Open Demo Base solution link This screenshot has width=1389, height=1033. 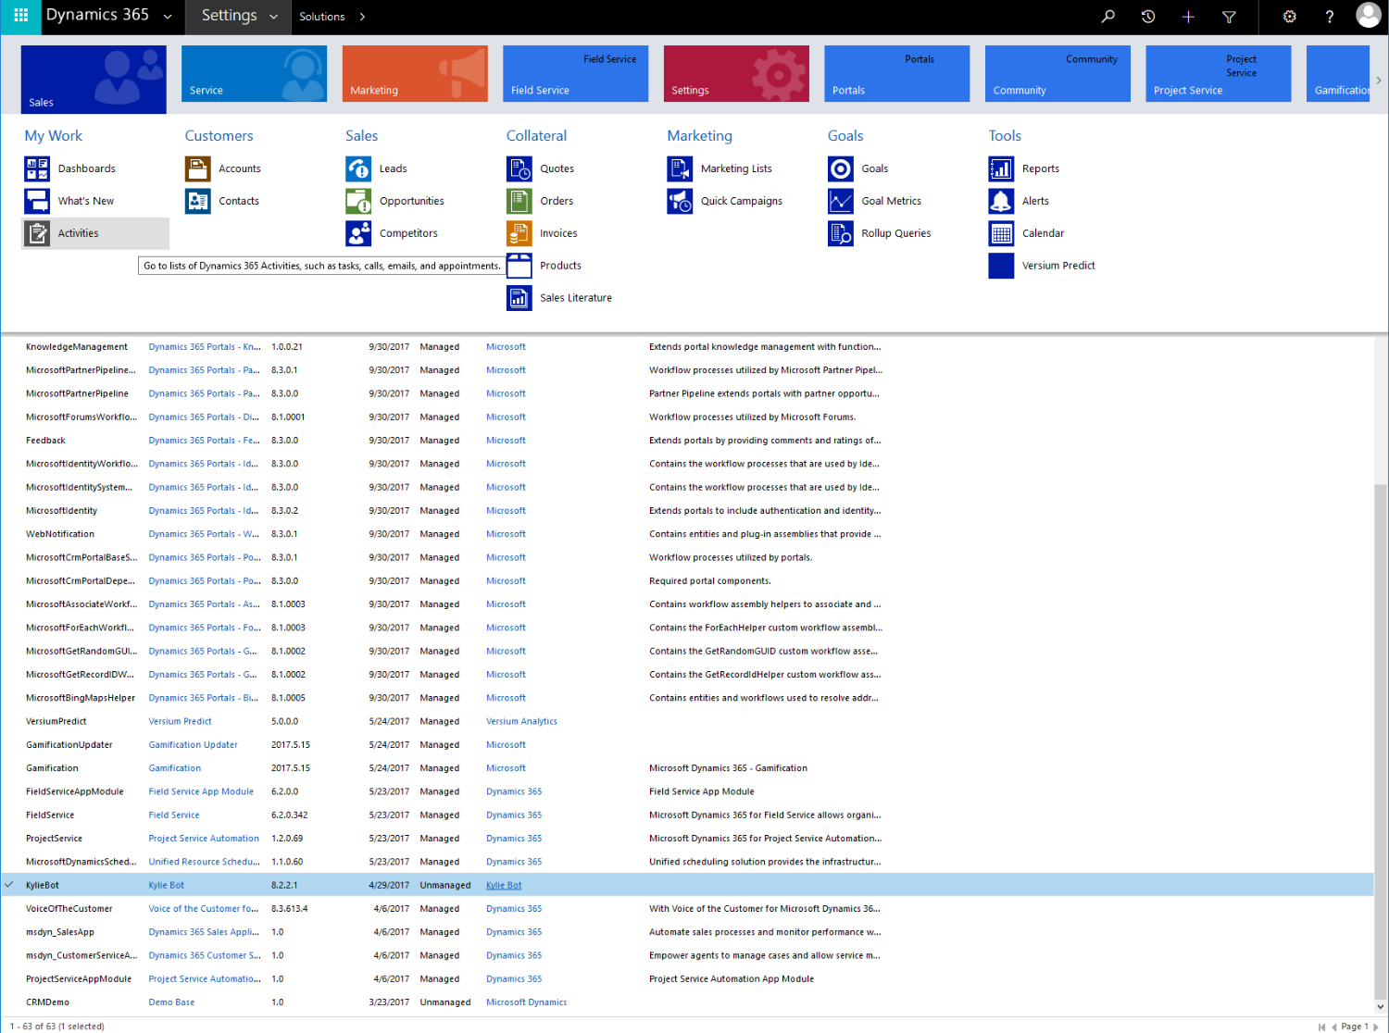[171, 1002]
